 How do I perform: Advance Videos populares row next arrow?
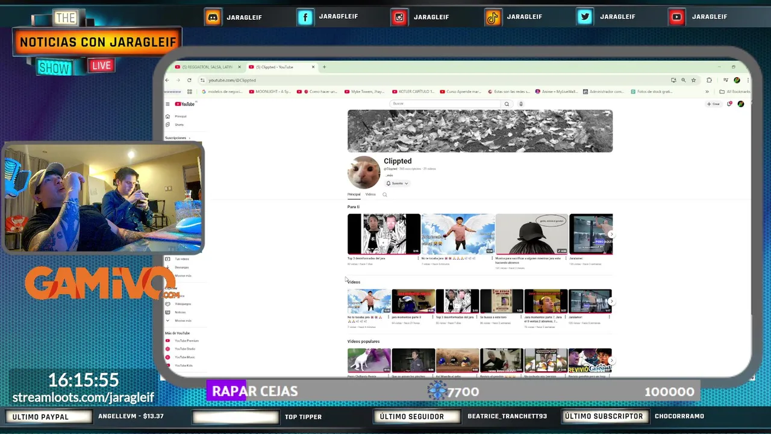(x=611, y=360)
